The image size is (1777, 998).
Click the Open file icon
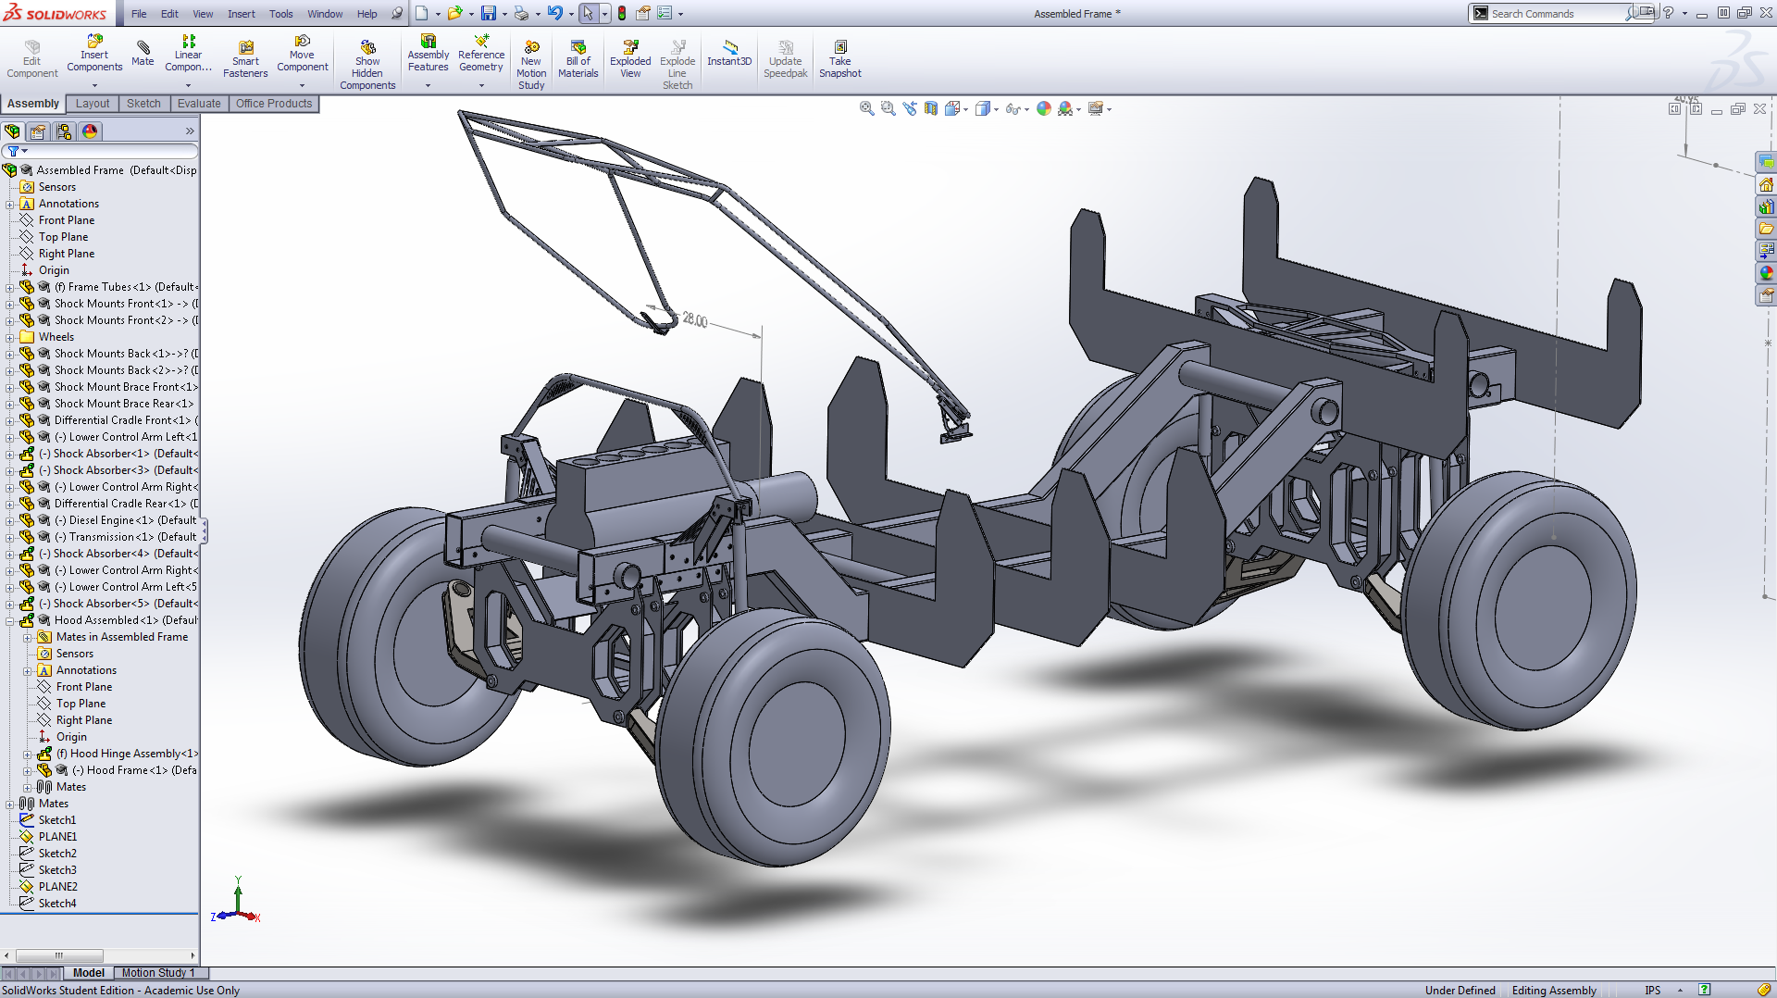(x=454, y=13)
